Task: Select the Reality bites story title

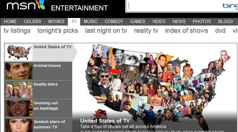Action: click(x=46, y=84)
